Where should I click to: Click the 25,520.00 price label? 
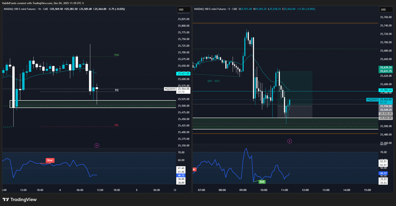point(386,118)
